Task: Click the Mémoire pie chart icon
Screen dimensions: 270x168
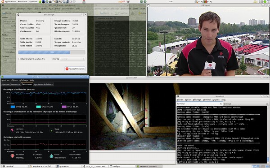Action: [12, 130]
